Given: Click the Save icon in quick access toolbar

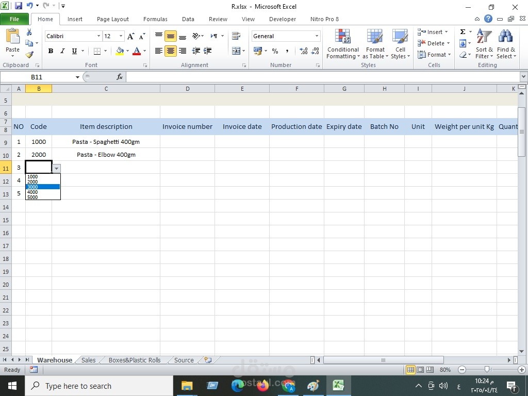Looking at the screenshot, I should (x=19, y=6).
